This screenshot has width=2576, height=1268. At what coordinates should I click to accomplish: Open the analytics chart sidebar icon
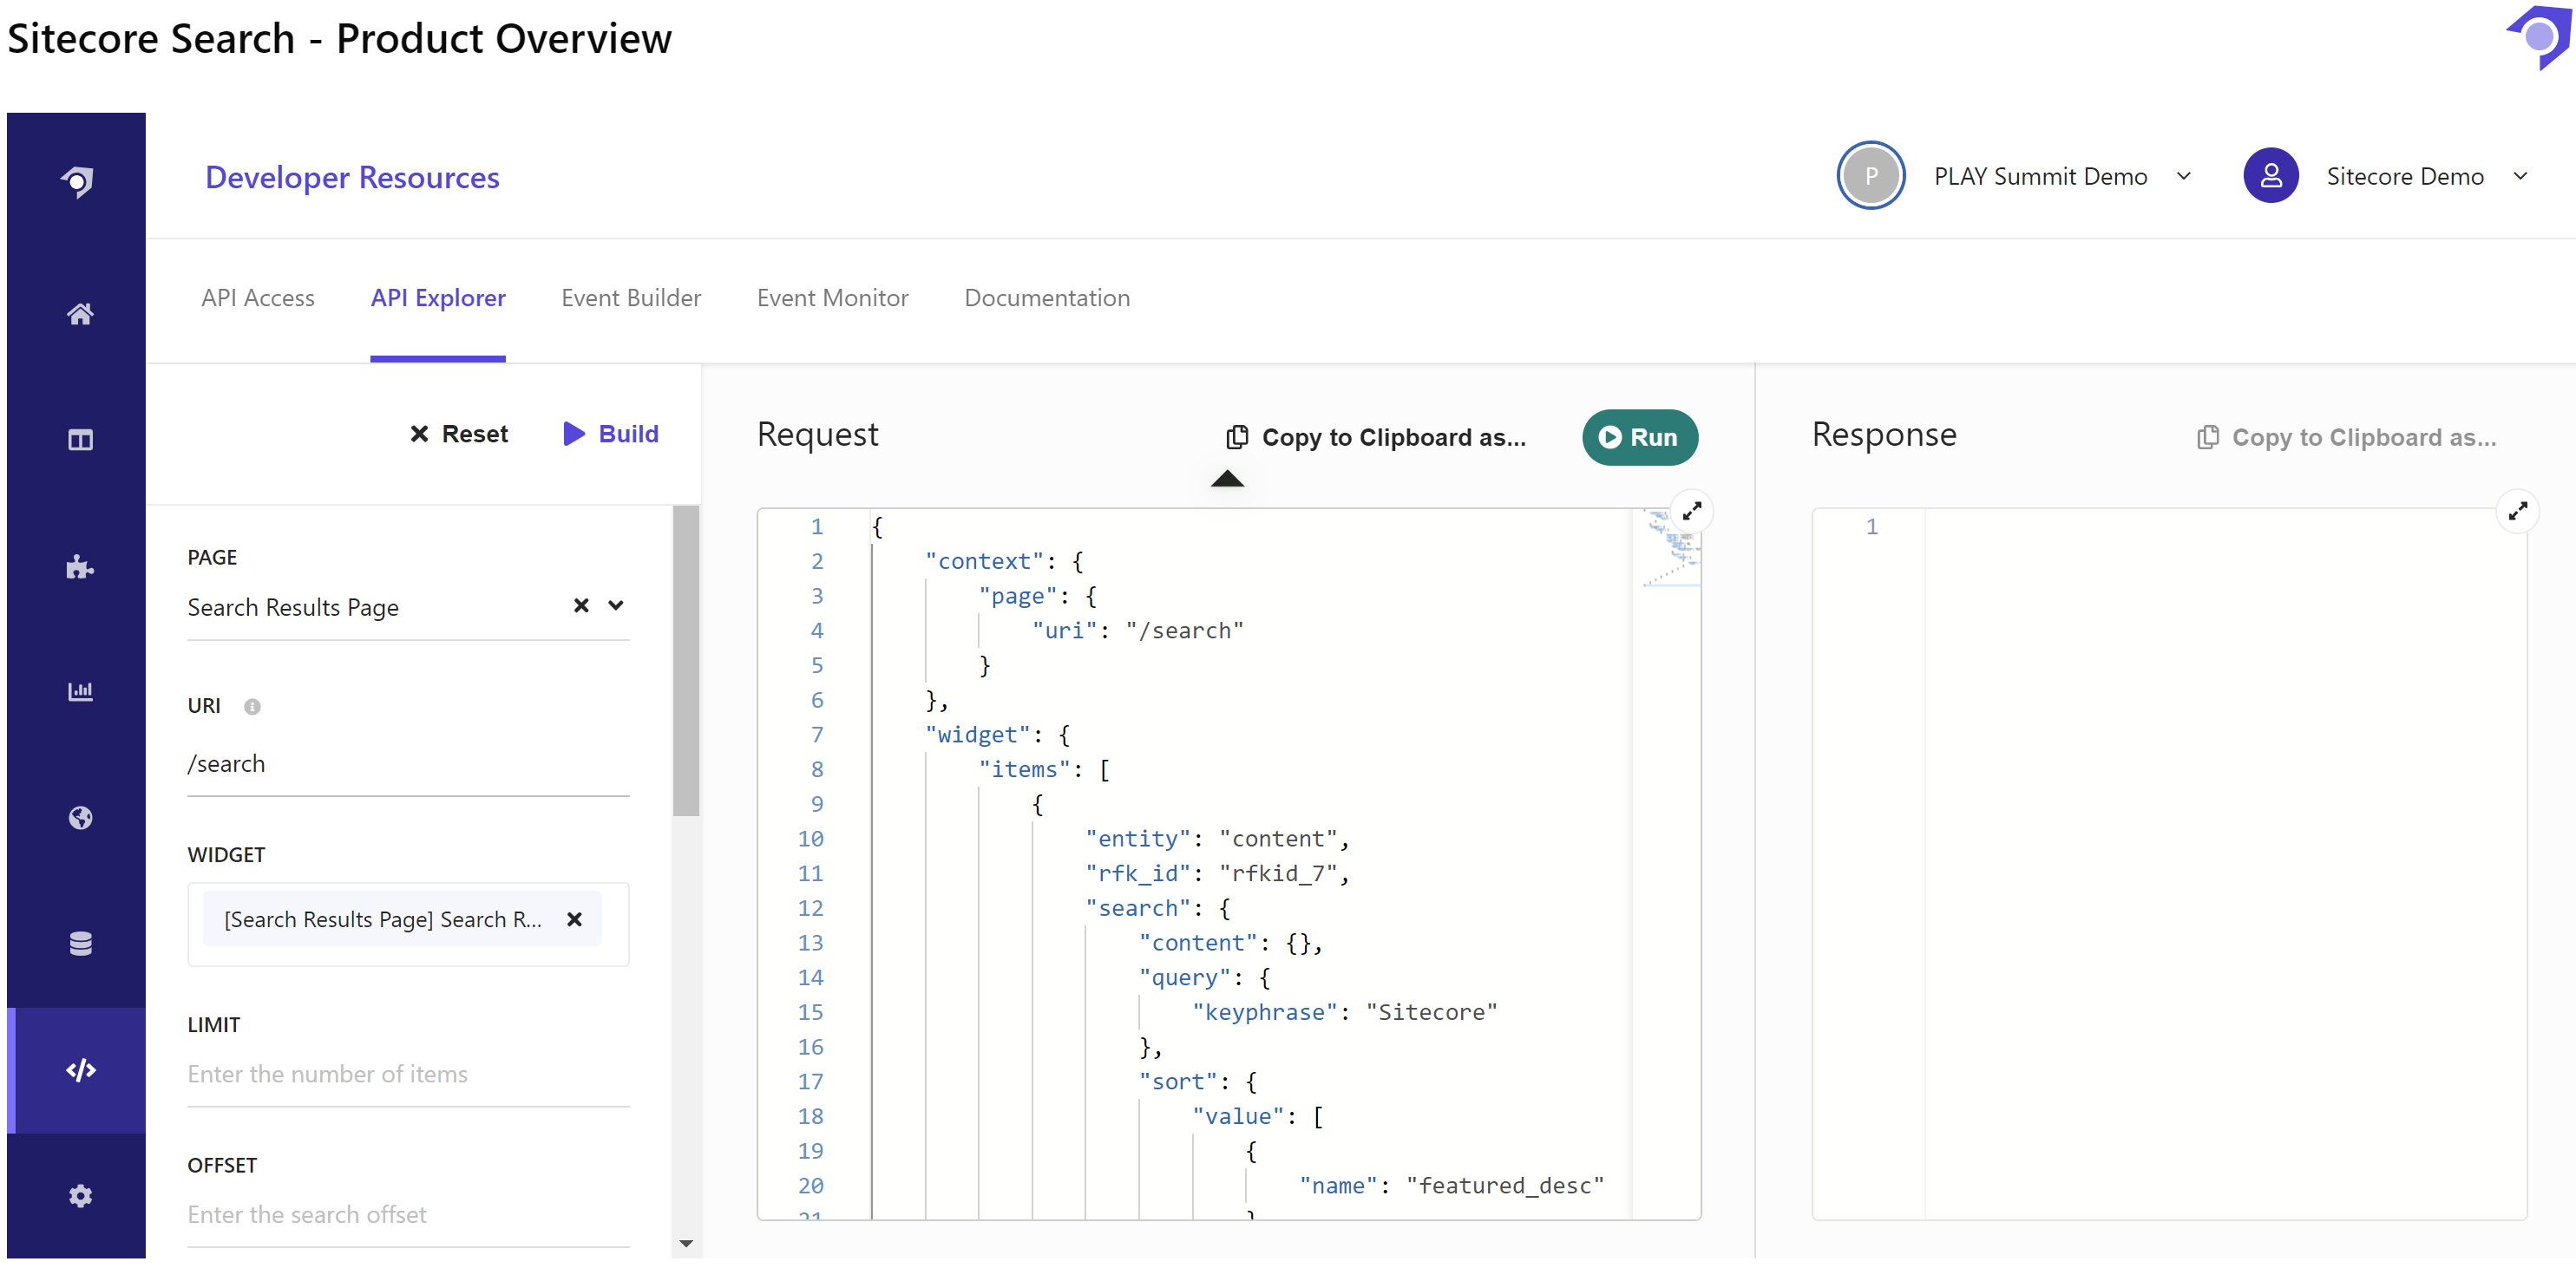[x=80, y=691]
